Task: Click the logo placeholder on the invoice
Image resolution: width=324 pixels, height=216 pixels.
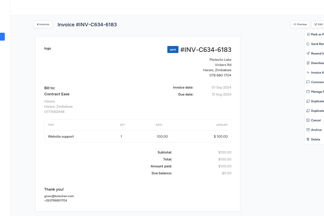Action: click(x=48, y=48)
